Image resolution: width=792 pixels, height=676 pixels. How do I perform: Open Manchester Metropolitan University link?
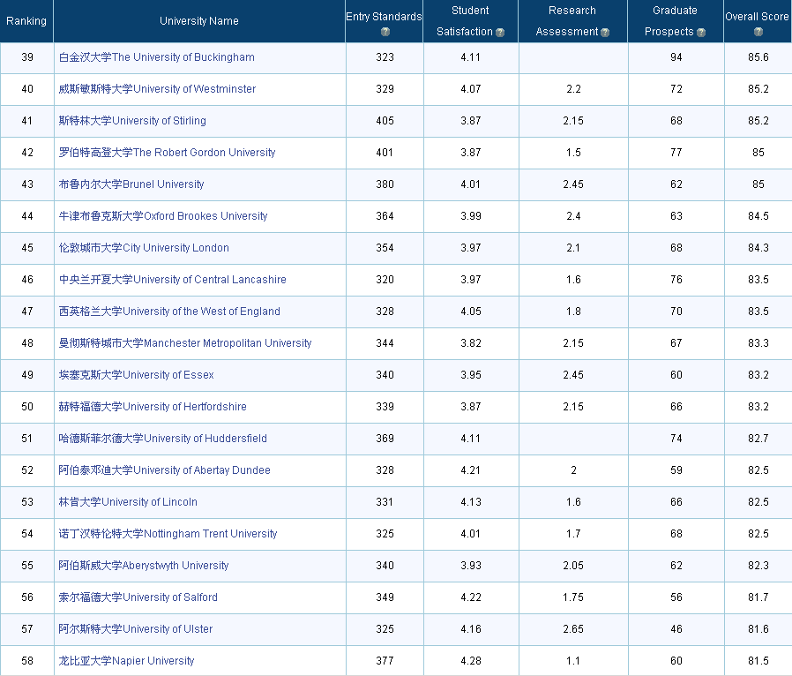click(185, 343)
